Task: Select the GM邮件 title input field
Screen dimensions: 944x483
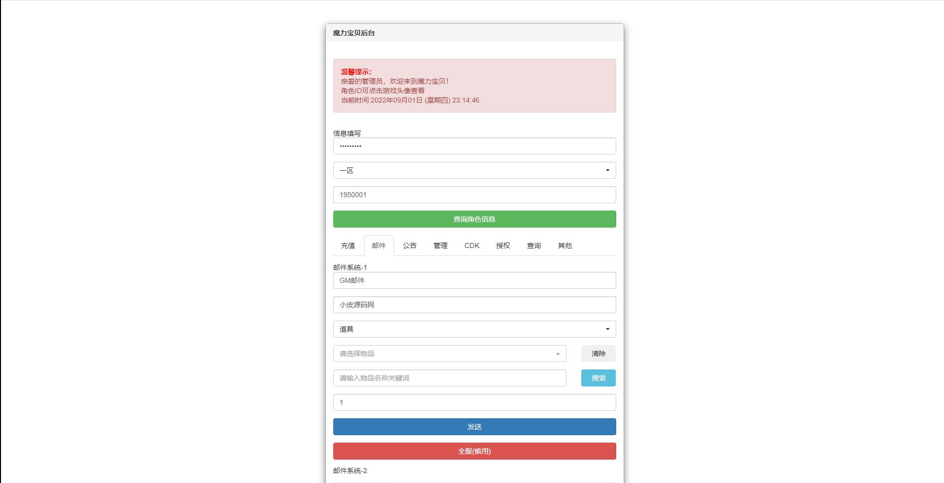Action: pos(474,280)
